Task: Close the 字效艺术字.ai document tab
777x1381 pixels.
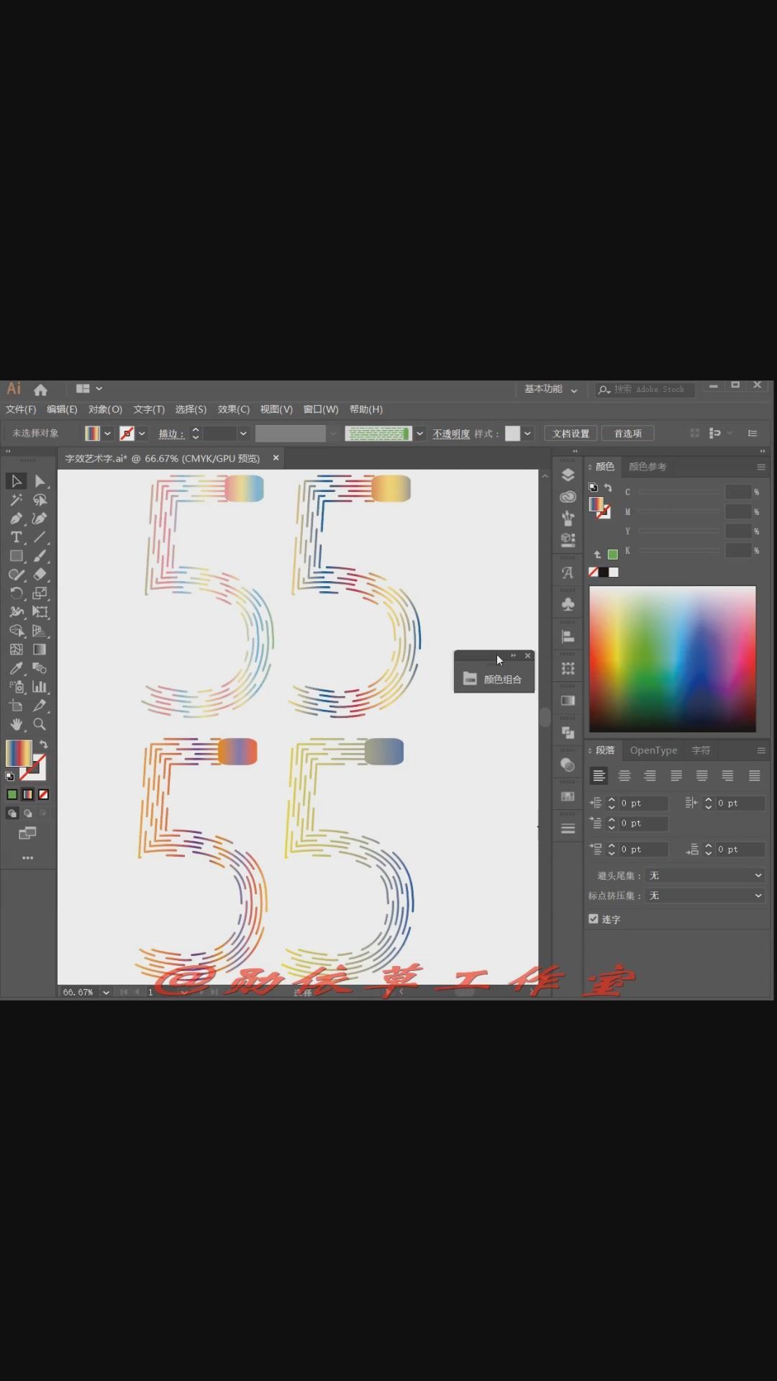Action: 276,457
